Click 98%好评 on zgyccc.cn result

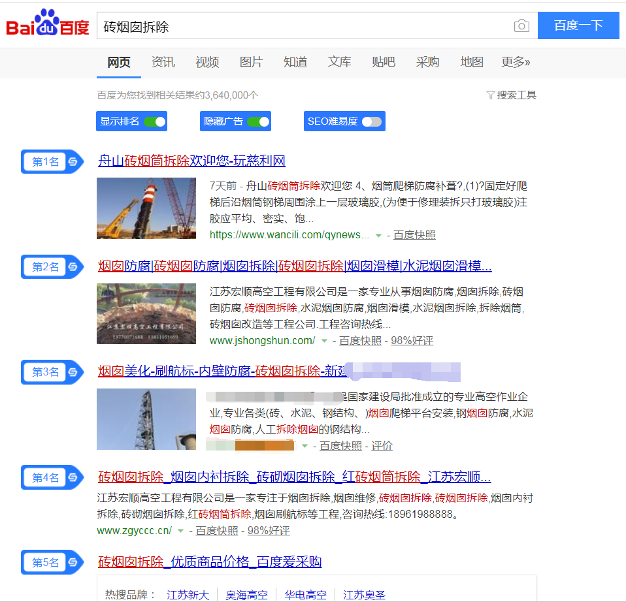(x=269, y=531)
